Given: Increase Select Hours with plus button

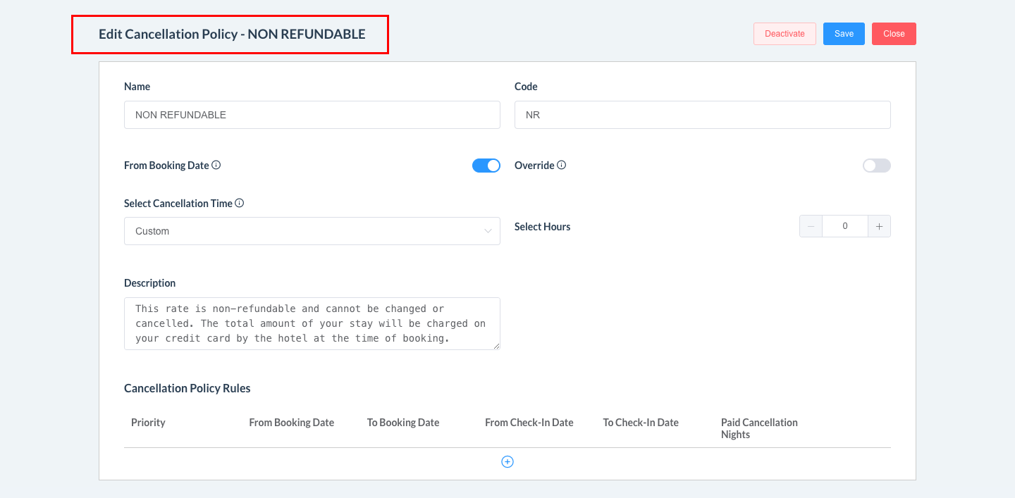Looking at the screenshot, I should [x=879, y=227].
